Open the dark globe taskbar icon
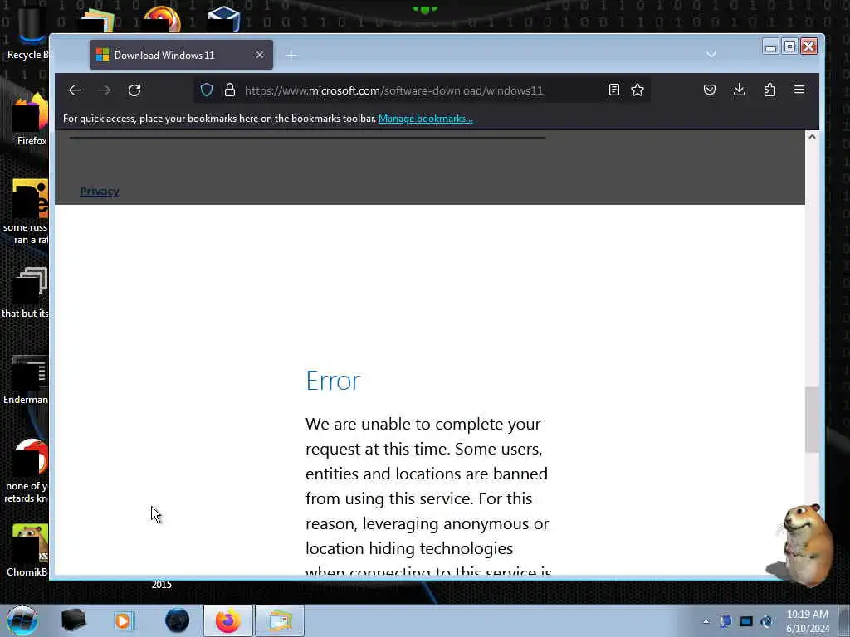Viewport: 850px width, 637px height. [178, 620]
